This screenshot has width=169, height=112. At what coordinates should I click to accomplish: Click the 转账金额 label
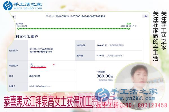point(81,45)
